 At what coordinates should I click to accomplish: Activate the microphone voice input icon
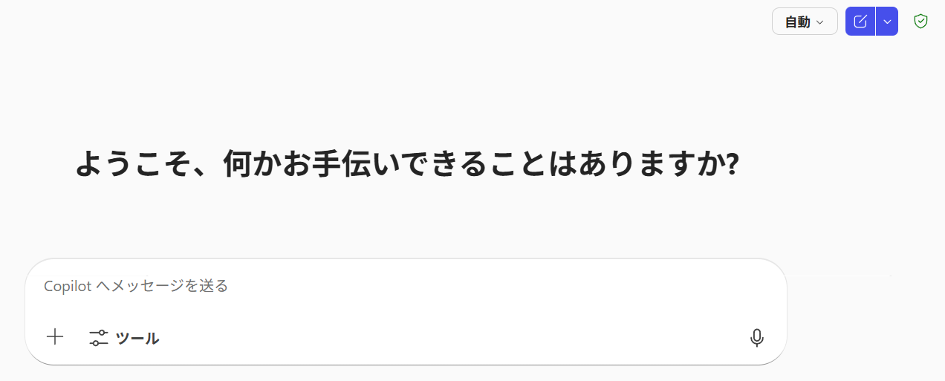tap(756, 338)
